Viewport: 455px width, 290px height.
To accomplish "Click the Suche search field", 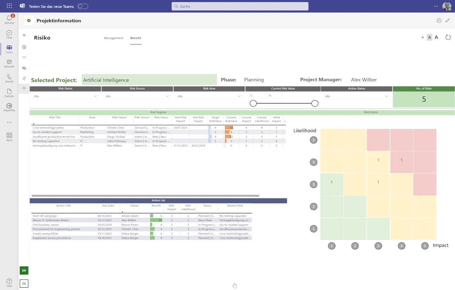I will click(240, 6).
